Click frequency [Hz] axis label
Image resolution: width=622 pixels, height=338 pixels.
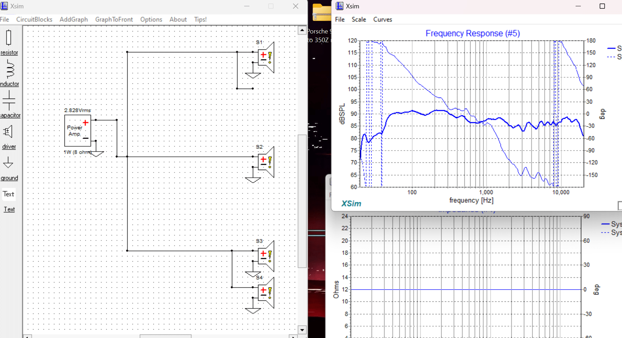471,200
